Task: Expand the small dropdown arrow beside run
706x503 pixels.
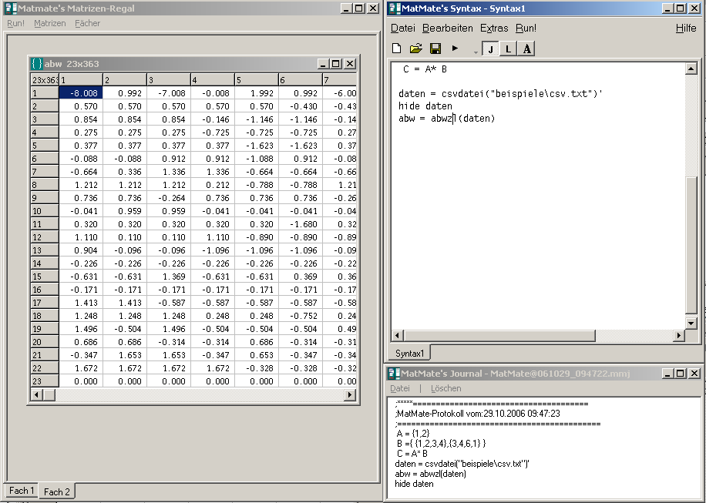Action: 476,52
